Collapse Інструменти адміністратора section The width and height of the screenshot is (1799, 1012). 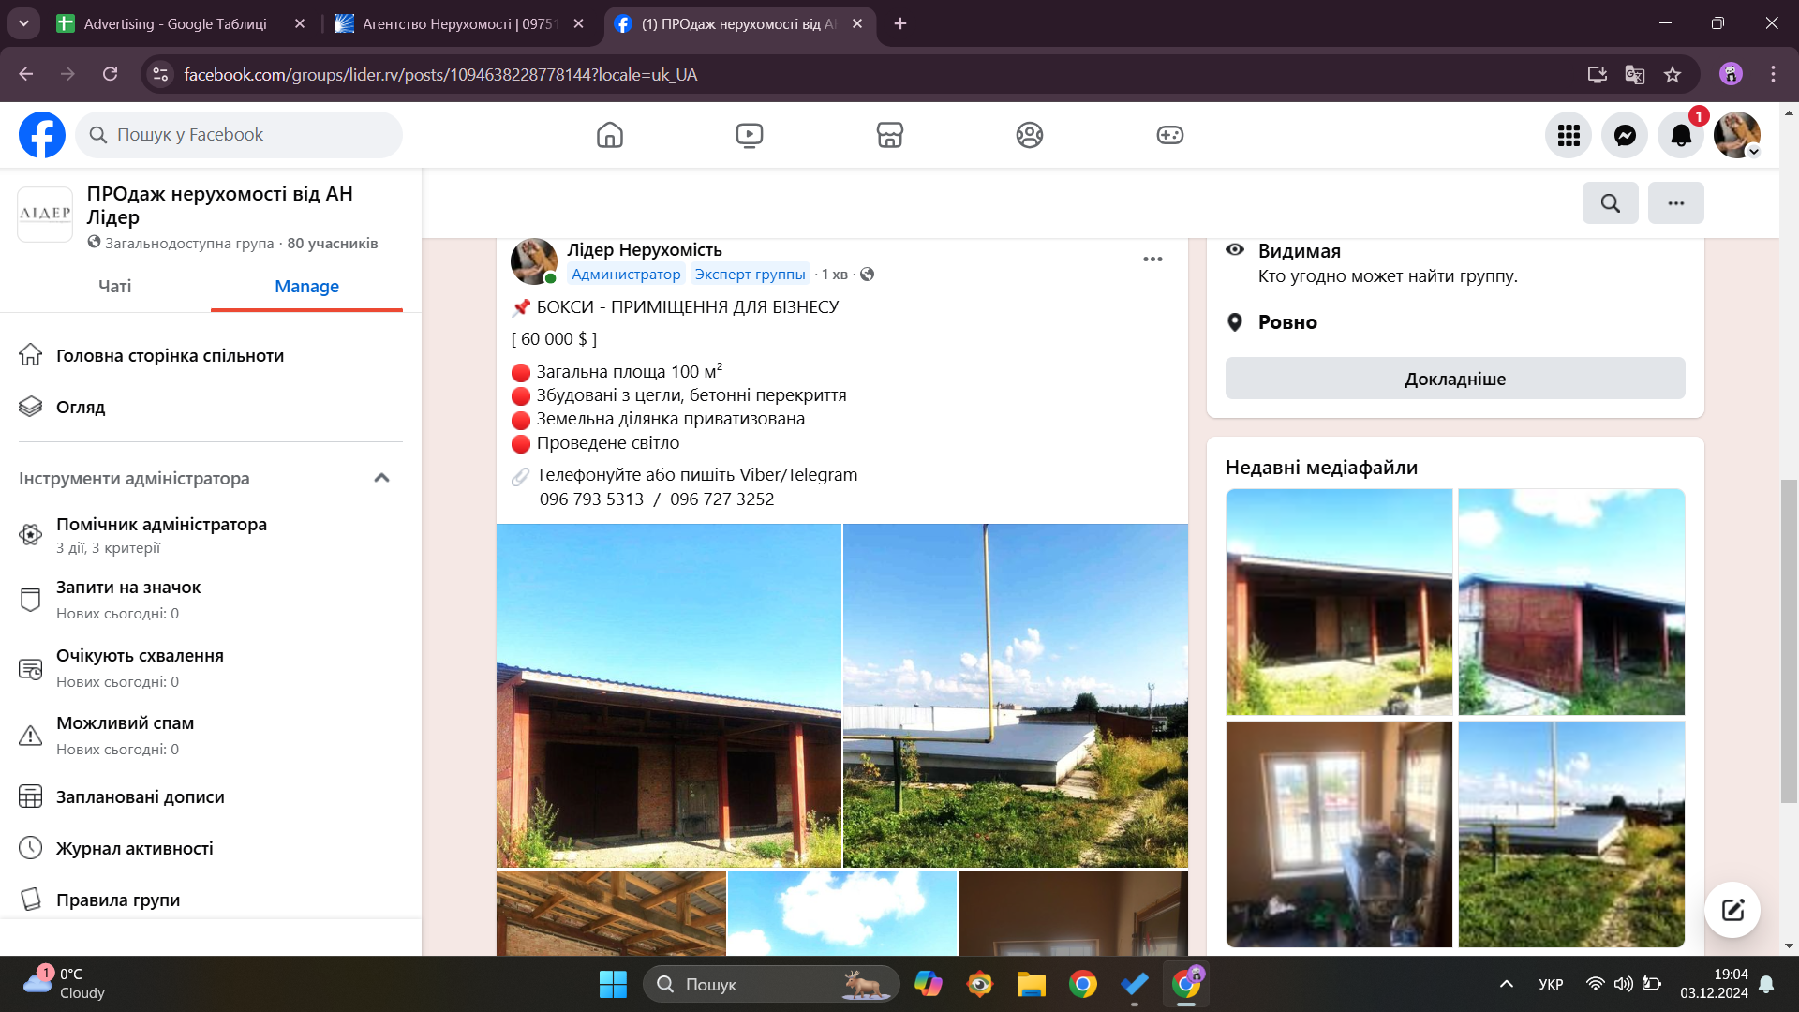[x=381, y=478]
